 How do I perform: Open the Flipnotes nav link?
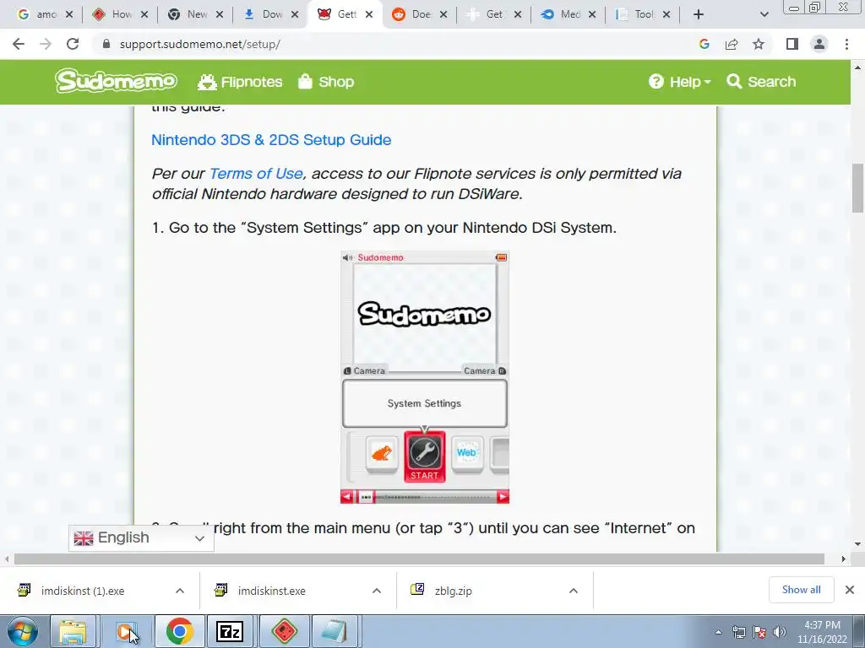pyautogui.click(x=240, y=82)
